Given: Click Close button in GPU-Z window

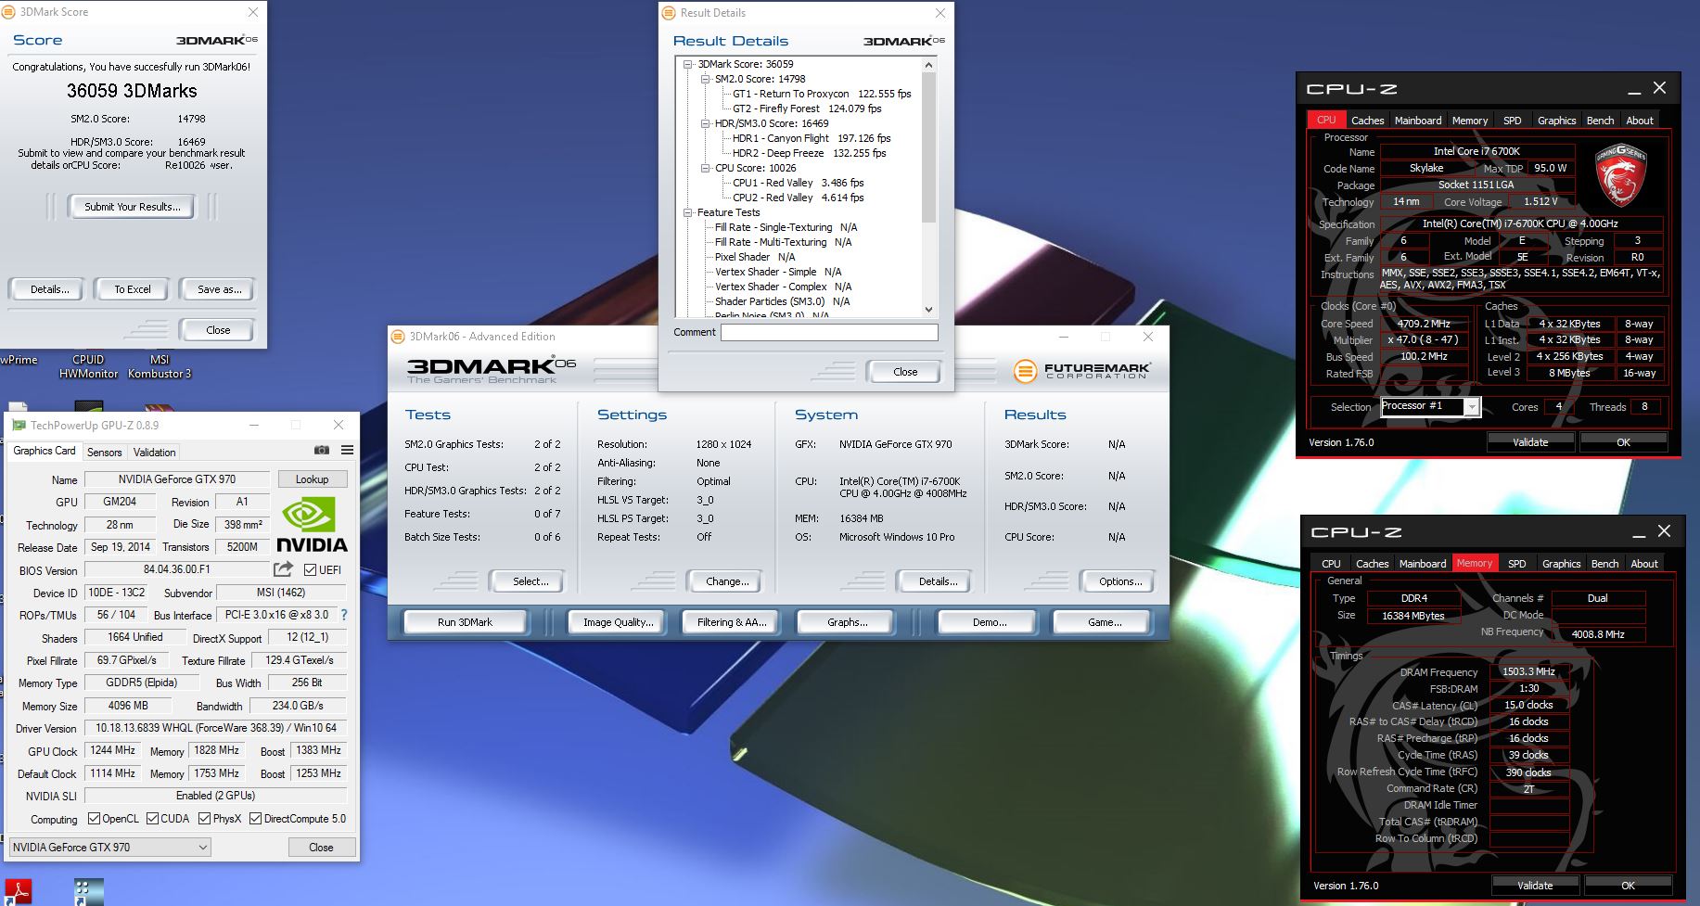Looking at the screenshot, I should pyautogui.click(x=321, y=847).
